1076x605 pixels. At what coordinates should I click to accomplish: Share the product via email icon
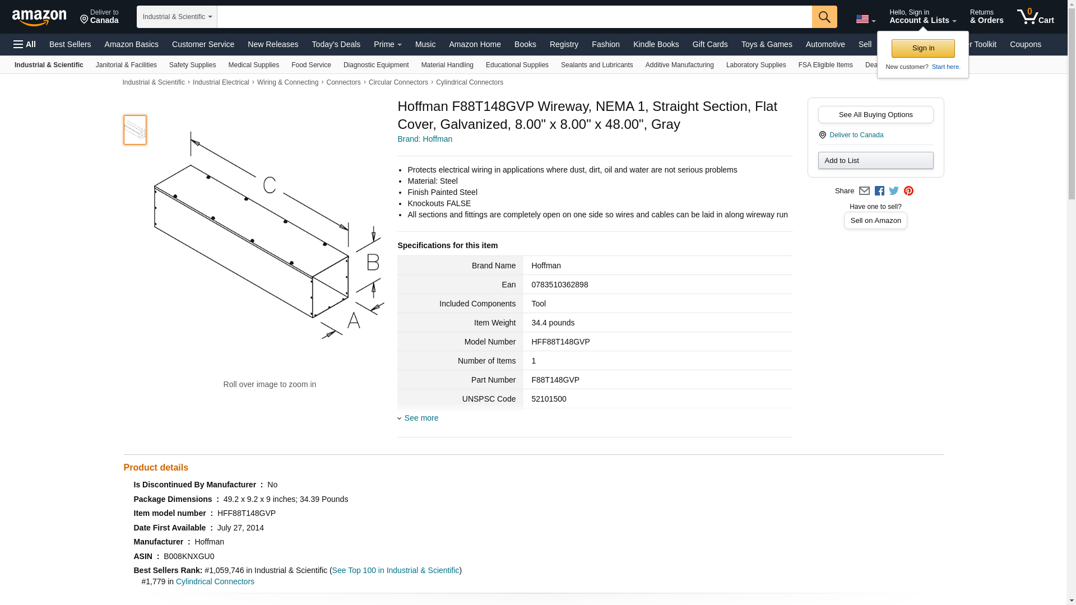864,191
